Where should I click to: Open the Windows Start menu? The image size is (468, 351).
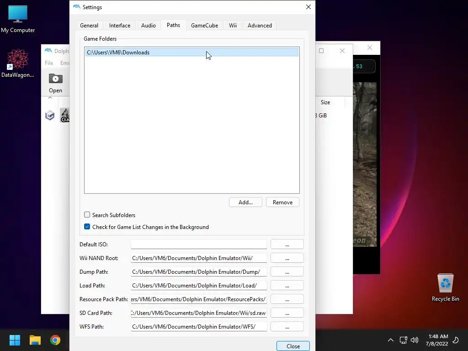pos(15,340)
